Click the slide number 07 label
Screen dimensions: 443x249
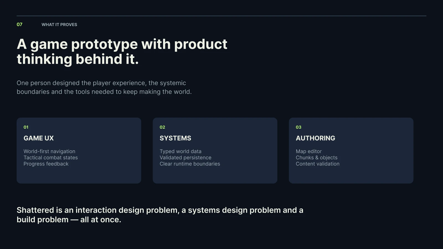pos(19,24)
